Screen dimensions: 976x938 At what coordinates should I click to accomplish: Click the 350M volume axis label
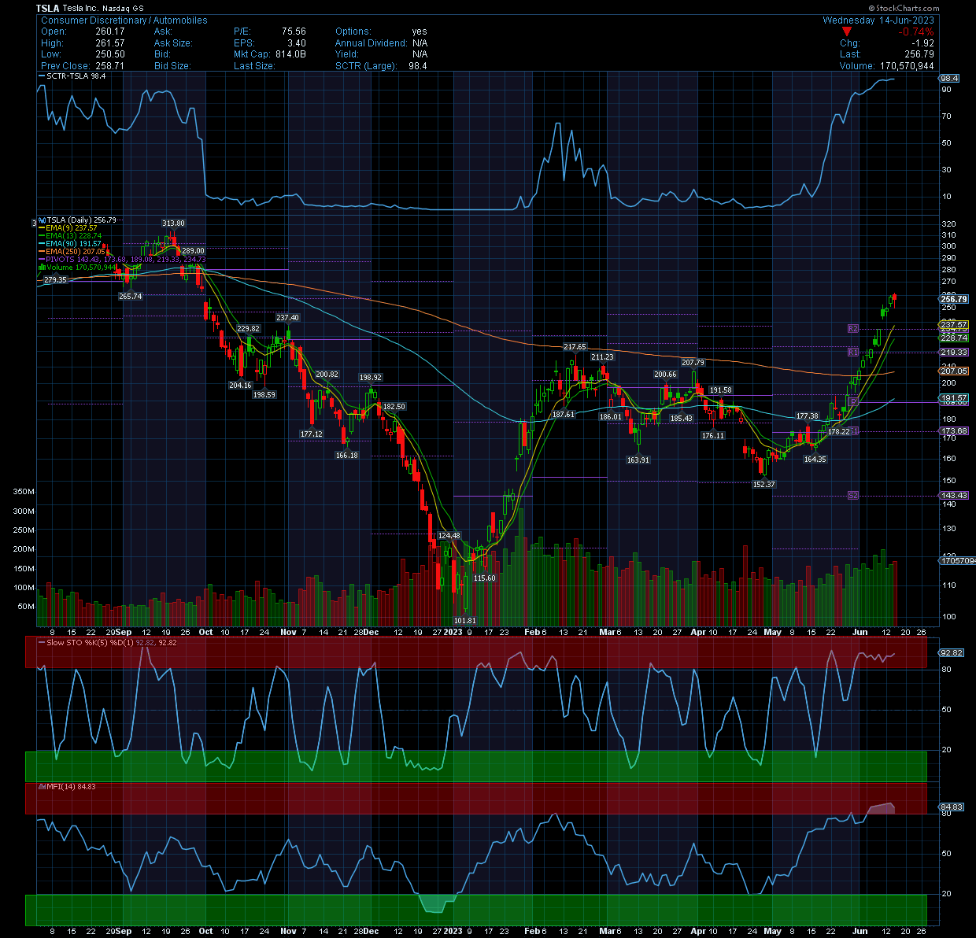pyautogui.click(x=24, y=492)
